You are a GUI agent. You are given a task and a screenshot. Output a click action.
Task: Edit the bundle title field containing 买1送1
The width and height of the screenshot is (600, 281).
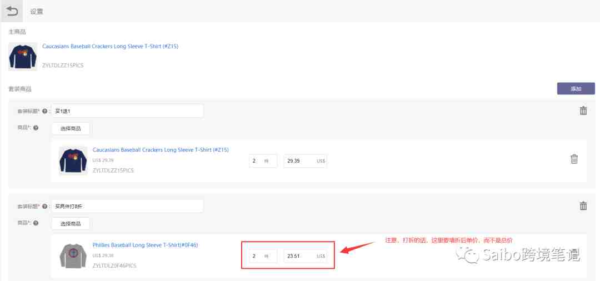[127, 111]
